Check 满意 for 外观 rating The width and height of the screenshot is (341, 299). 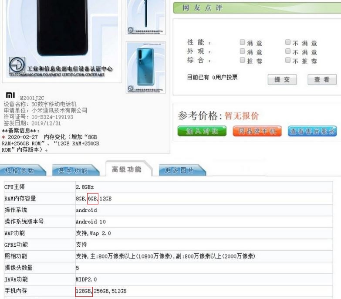(x=242, y=51)
